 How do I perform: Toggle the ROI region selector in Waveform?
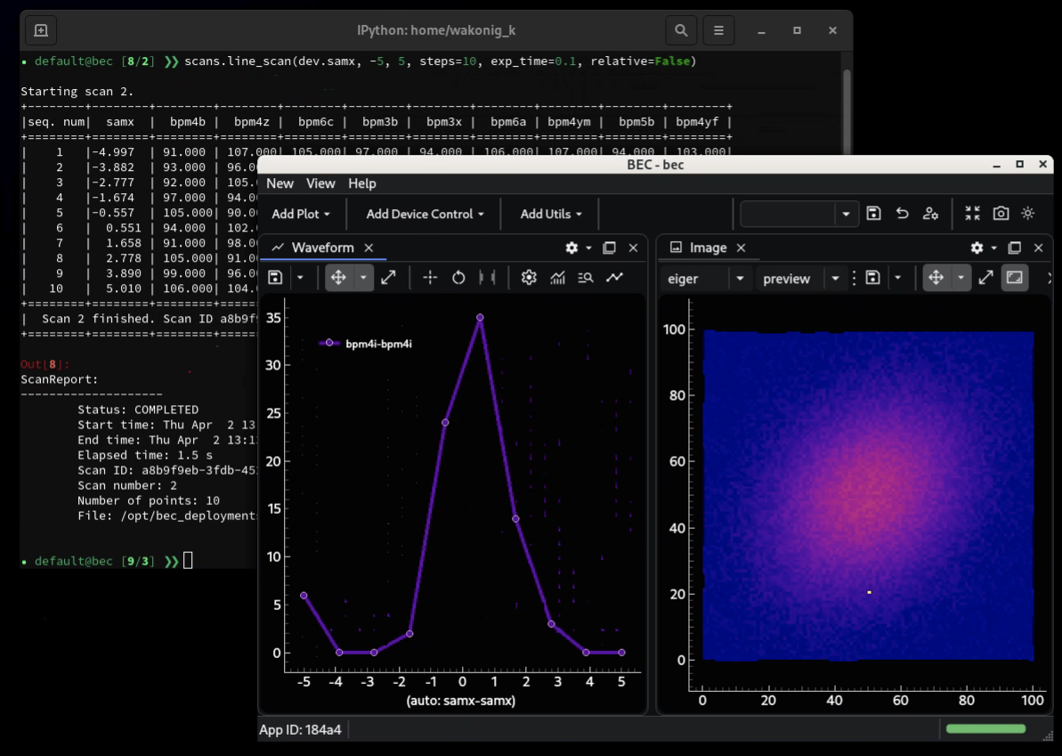click(487, 278)
